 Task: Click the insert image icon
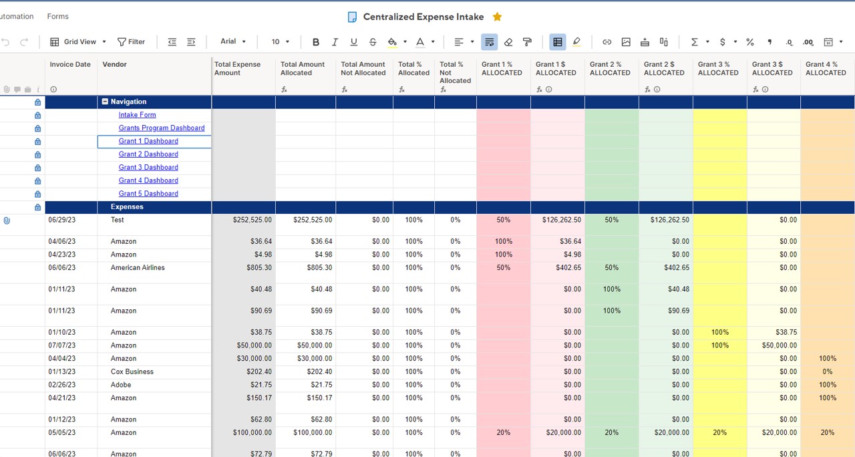pos(626,42)
